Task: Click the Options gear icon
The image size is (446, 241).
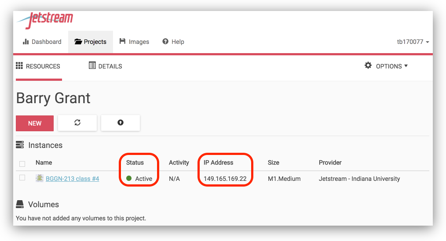Action: [368, 66]
